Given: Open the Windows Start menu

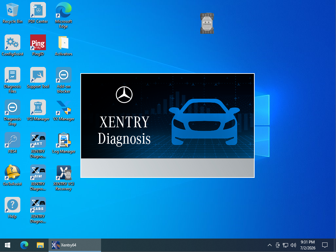Looking at the screenshot, I should [8, 245].
